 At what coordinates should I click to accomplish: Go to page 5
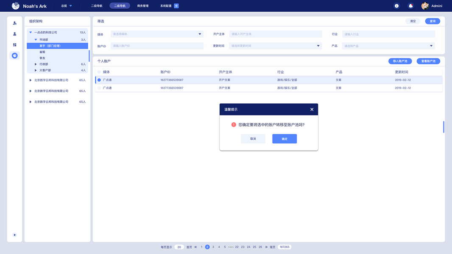pos(225,247)
